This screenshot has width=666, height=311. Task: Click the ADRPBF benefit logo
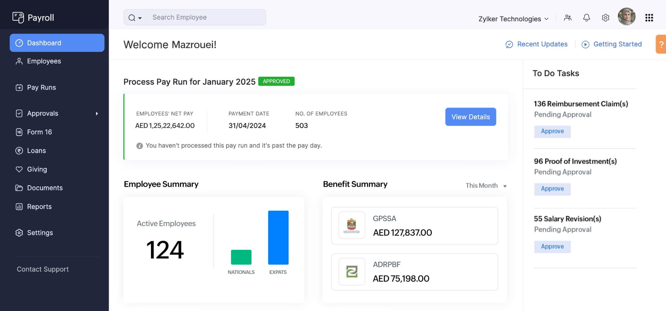[352, 272]
